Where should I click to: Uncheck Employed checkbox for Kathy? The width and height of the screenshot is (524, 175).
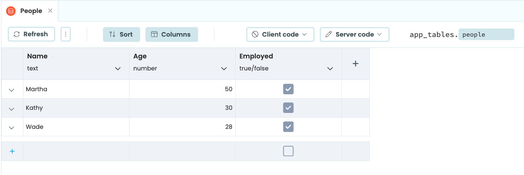(288, 108)
